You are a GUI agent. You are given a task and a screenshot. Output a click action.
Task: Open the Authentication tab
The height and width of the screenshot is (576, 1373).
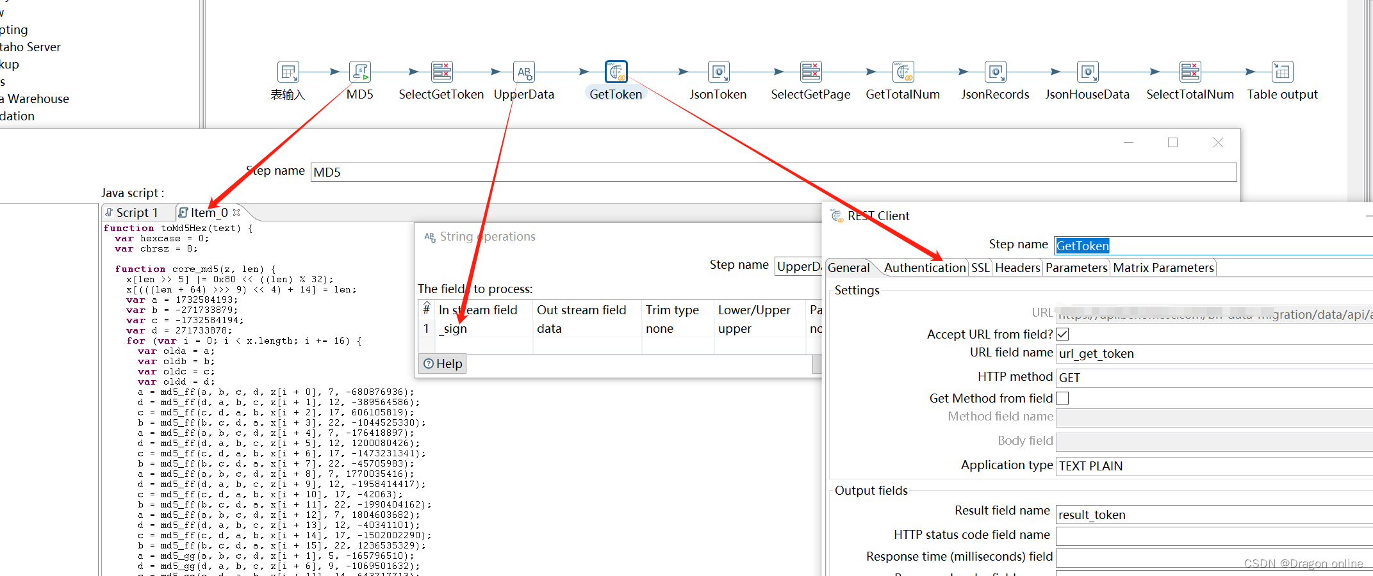tap(925, 268)
